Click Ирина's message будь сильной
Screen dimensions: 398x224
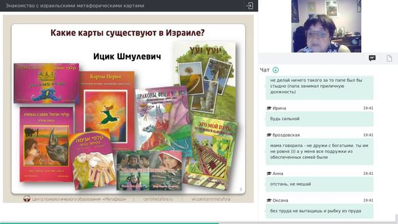pos(320,119)
